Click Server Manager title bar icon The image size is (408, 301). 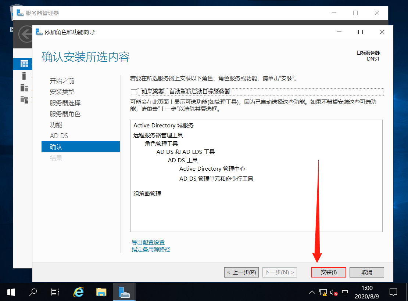[20, 13]
